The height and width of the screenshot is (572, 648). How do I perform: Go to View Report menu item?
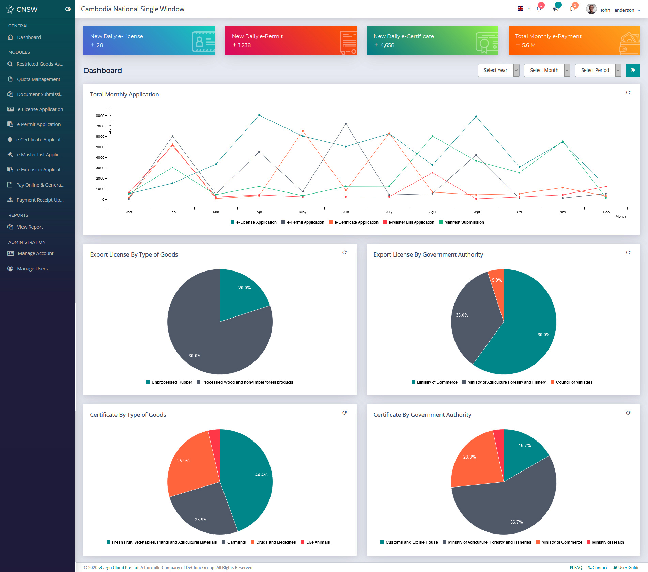[x=30, y=227]
